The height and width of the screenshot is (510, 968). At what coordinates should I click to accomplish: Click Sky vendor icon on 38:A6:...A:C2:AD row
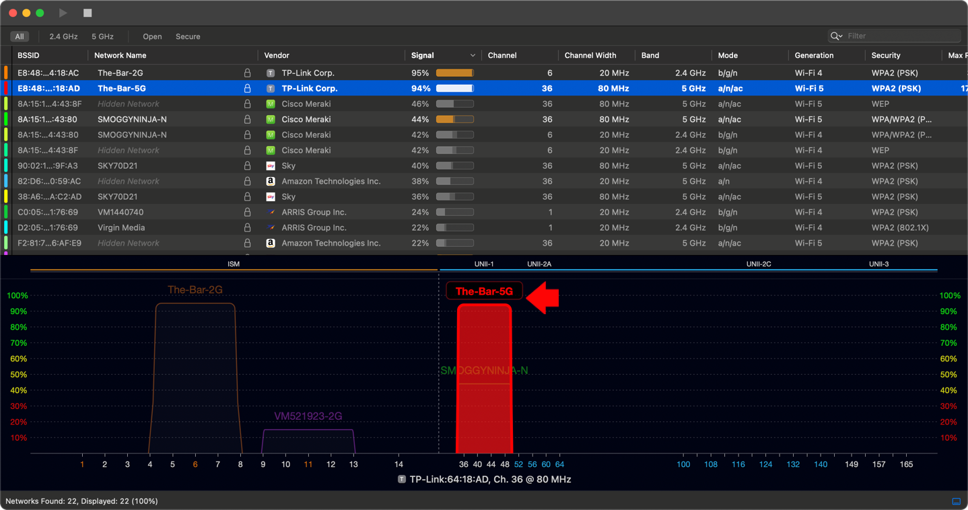pos(271,196)
